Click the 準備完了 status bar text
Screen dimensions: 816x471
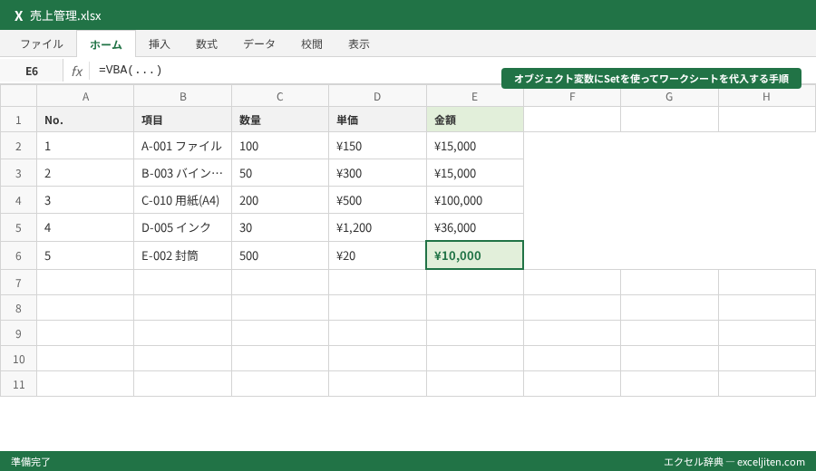(x=31, y=462)
